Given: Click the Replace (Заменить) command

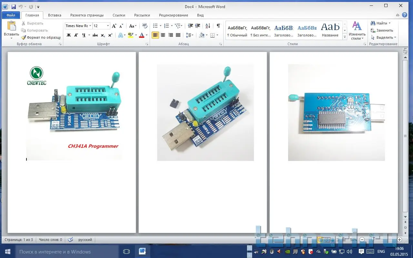Looking at the screenshot, I should (382, 30).
